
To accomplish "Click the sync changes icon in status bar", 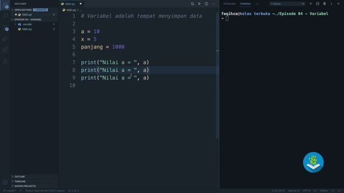I will click(x=20, y=191).
